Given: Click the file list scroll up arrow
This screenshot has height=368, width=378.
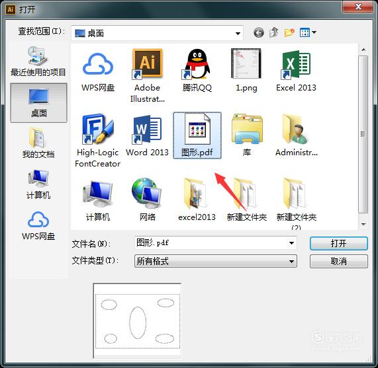Looking at the screenshot, I should [x=363, y=50].
